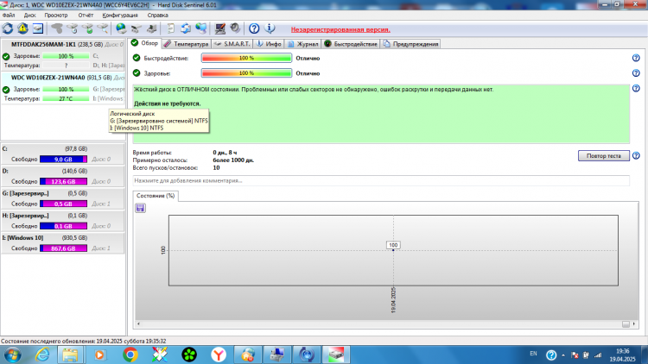Click the blue arrows email toolbar icon

pos(186,28)
